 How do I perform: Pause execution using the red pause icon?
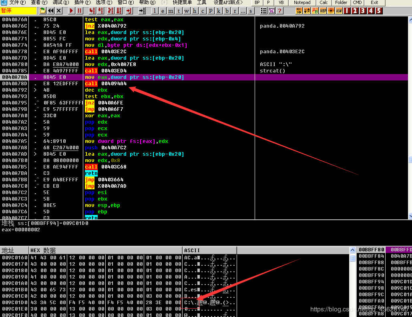point(79,11)
